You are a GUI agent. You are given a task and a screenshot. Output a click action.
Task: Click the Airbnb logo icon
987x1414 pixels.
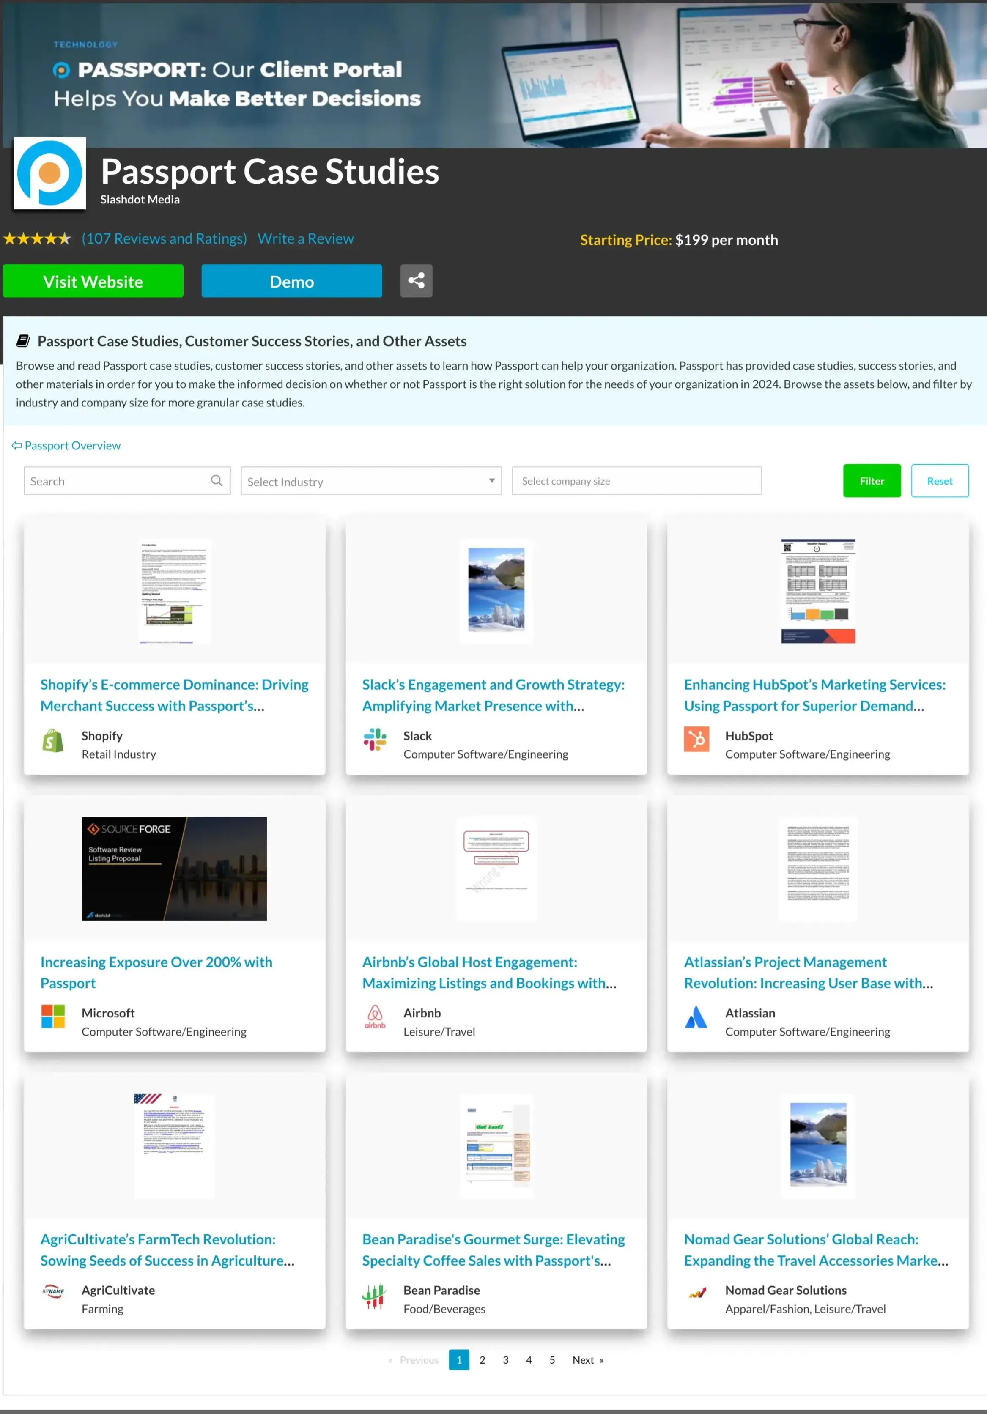coord(375,1016)
